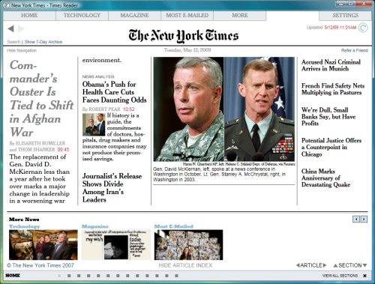Viewport: 375px width, 284px height.
Task: Open the MORE tab menu
Action: point(240,16)
